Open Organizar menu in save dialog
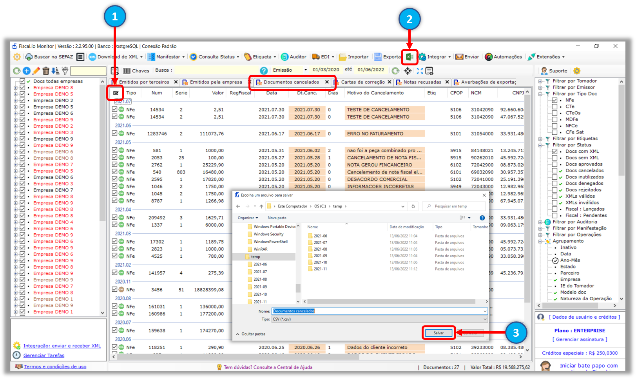The image size is (636, 379). tap(248, 218)
